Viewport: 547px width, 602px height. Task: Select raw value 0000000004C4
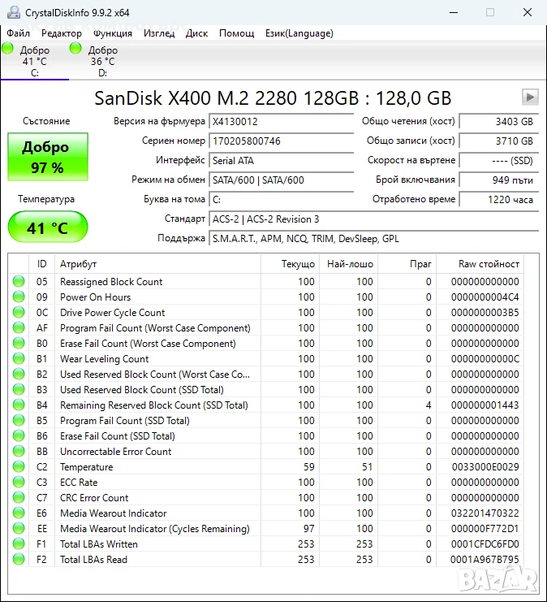coord(485,297)
